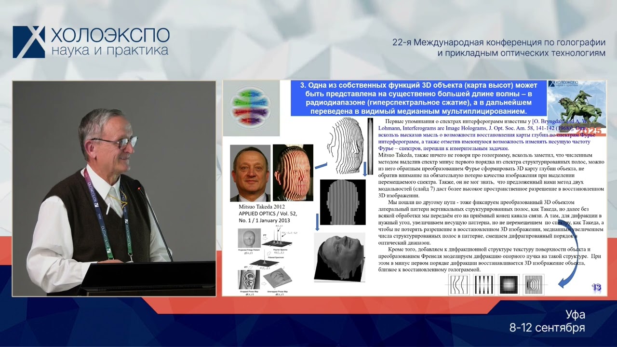Click the blue slide title box
This screenshot has height=347, width=617.
[x=418, y=98]
